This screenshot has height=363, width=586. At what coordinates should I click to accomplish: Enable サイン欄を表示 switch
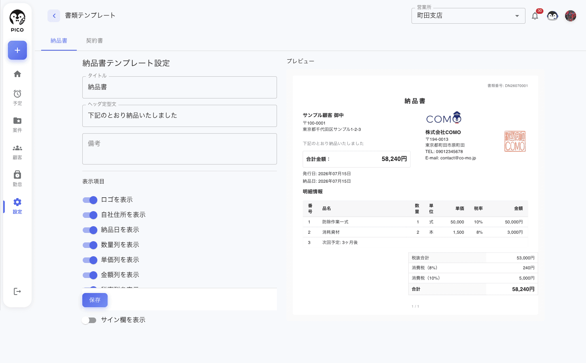(89, 320)
